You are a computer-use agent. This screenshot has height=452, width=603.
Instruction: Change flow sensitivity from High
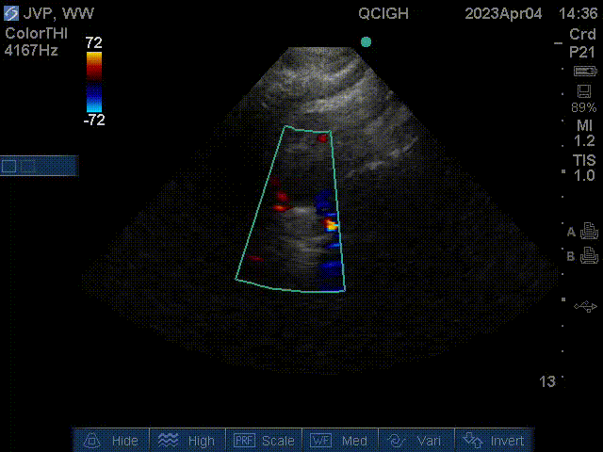coord(188,440)
